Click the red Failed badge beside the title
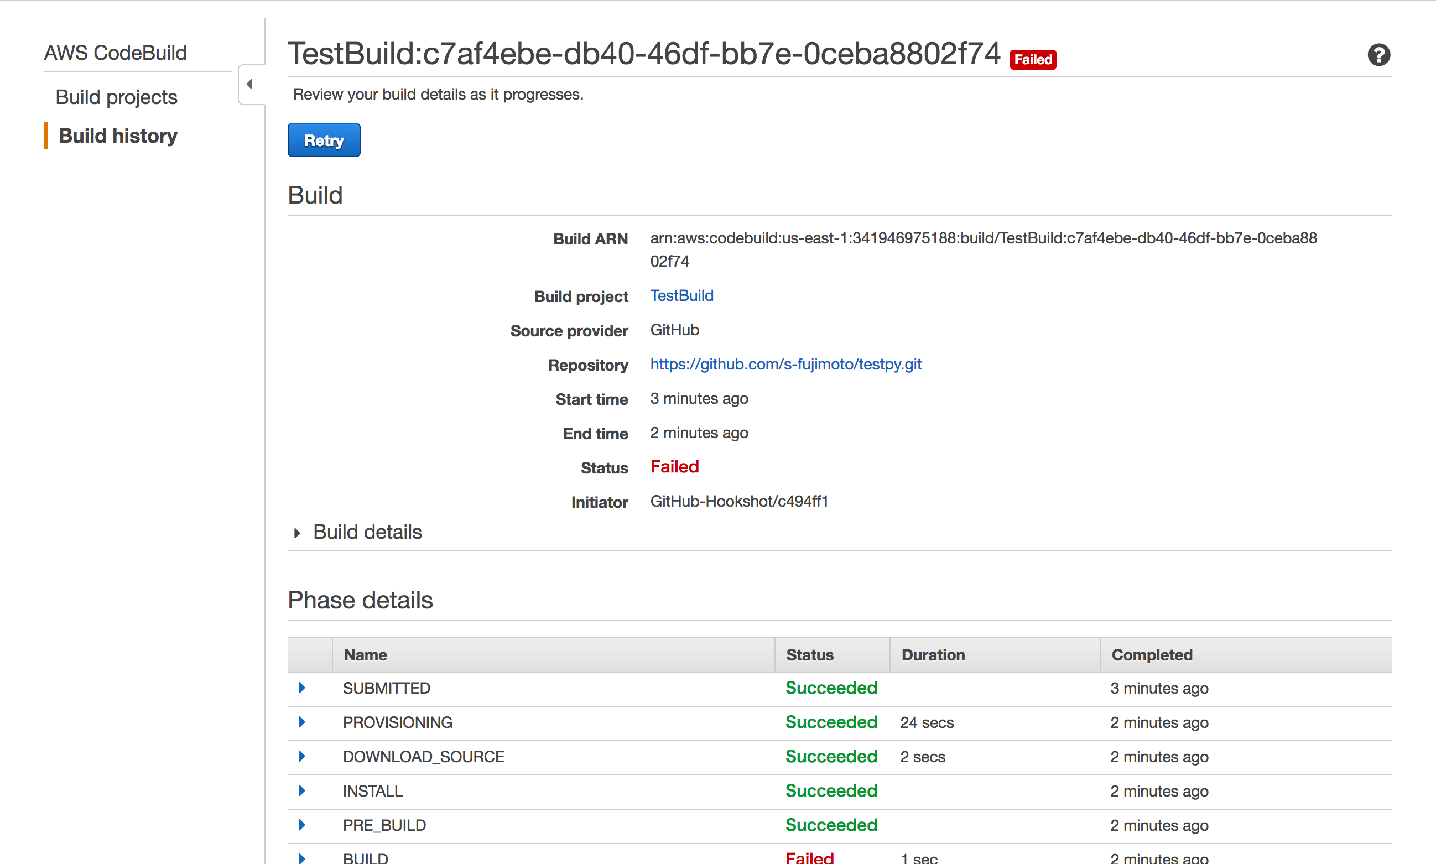Viewport: 1436px width, 864px height. pos(1033,59)
